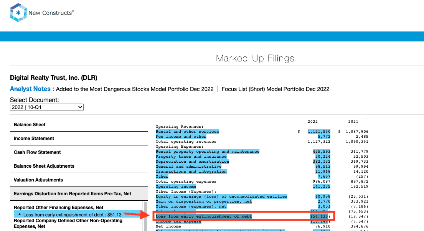Click 'Equity in earnings (loss) of unconsolidated entities'

click(x=221, y=196)
